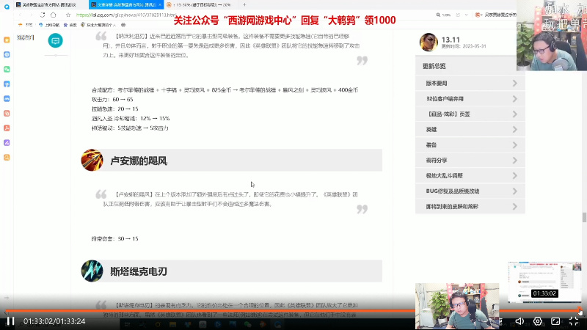Click the browser forward arrow

[31, 15]
